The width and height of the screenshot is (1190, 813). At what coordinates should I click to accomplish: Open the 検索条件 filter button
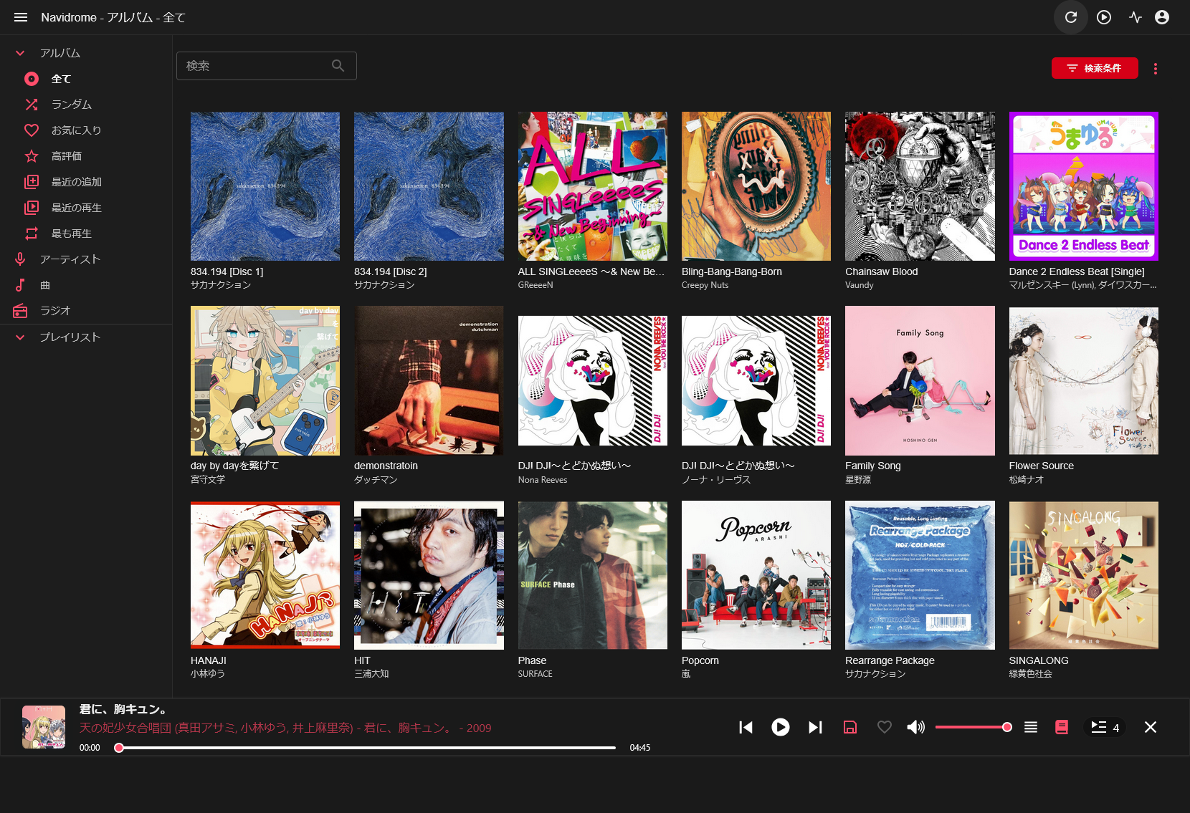pyautogui.click(x=1095, y=68)
